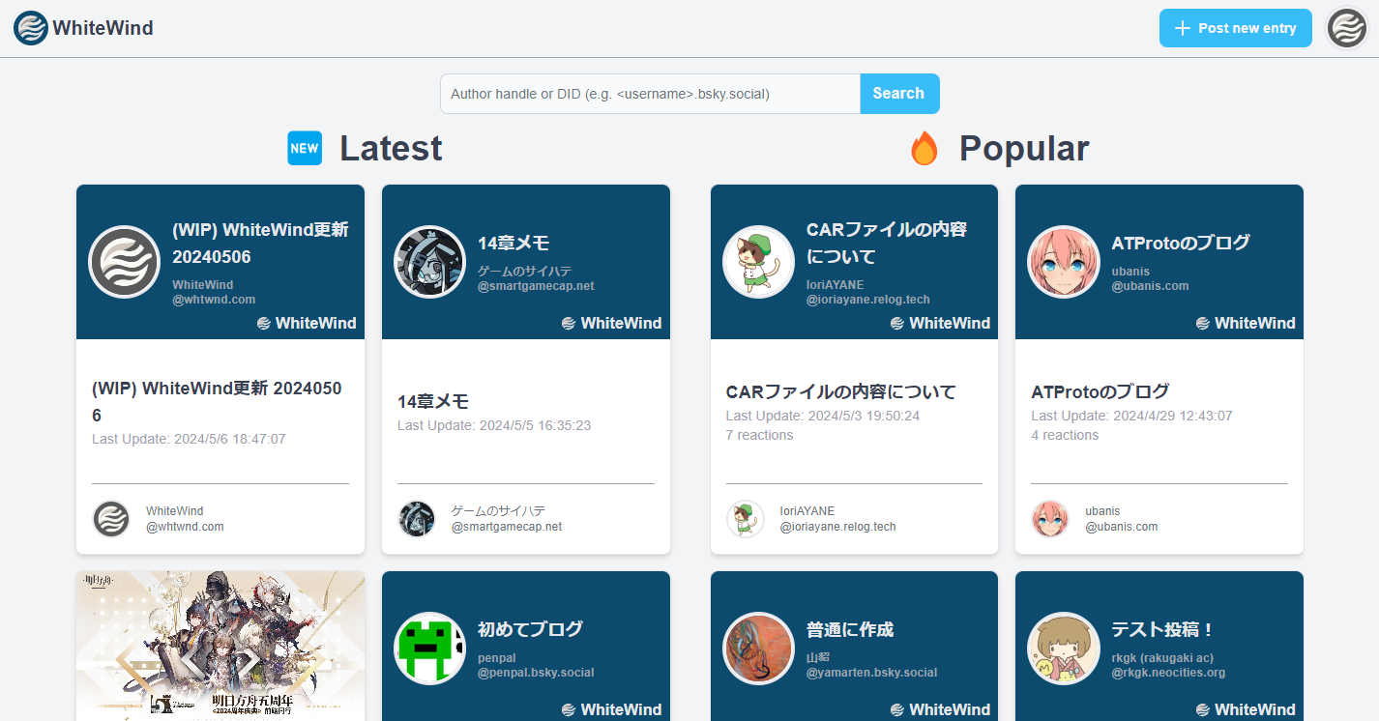Click the @whtwnd.com handle in the card footer

tap(185, 527)
